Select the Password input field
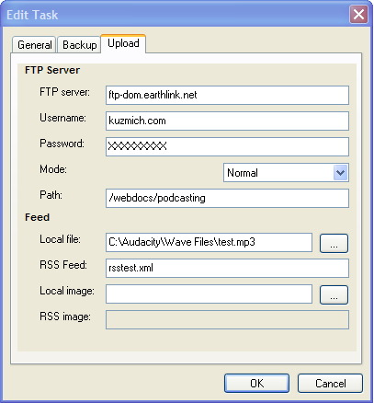 pyautogui.click(x=227, y=146)
